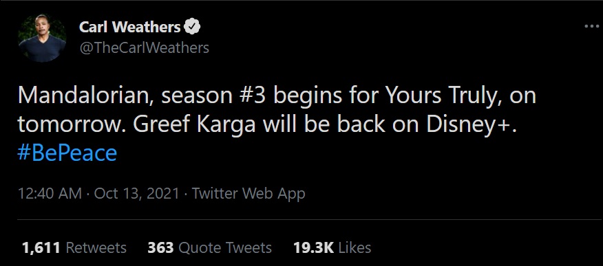The image size is (603, 266).
Task: Click the Oct 13, 2021 date
Action: click(x=137, y=193)
